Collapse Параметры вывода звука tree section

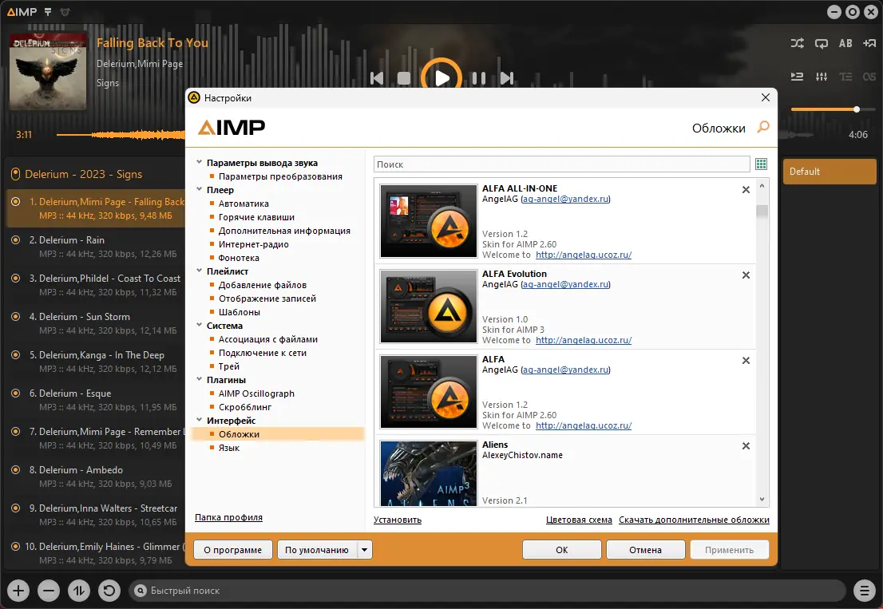click(x=199, y=162)
